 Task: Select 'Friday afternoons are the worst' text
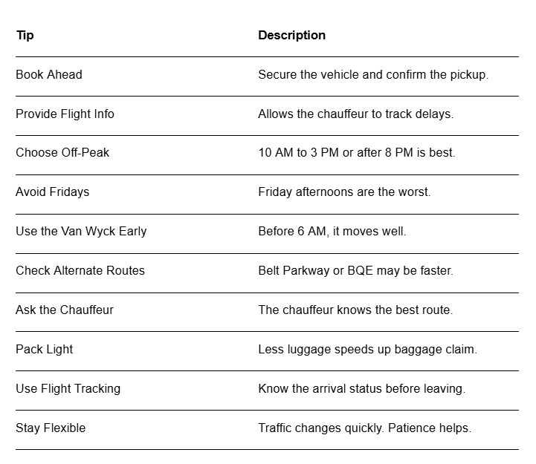(x=344, y=192)
